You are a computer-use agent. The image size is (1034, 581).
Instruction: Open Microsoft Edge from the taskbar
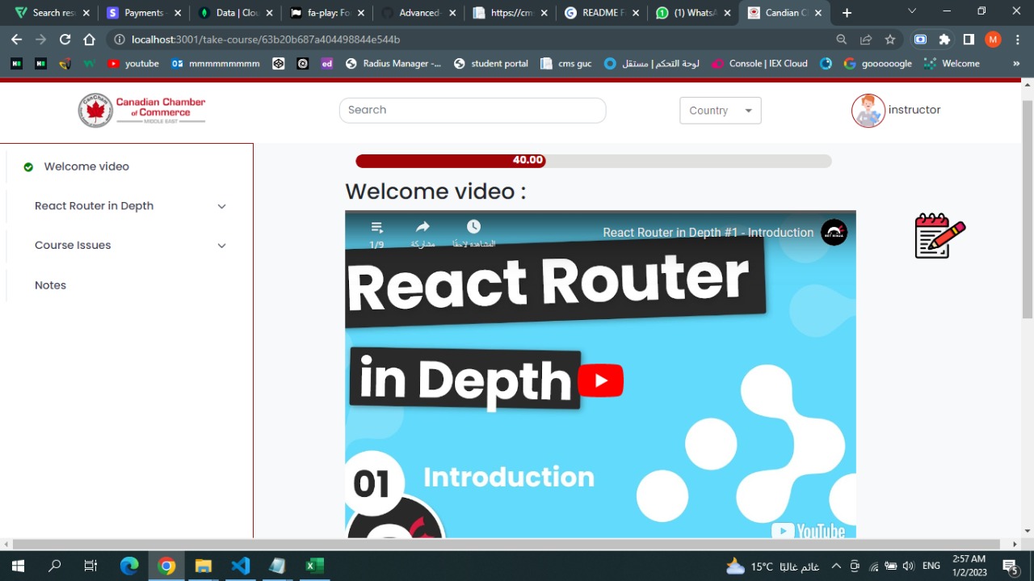pyautogui.click(x=129, y=566)
